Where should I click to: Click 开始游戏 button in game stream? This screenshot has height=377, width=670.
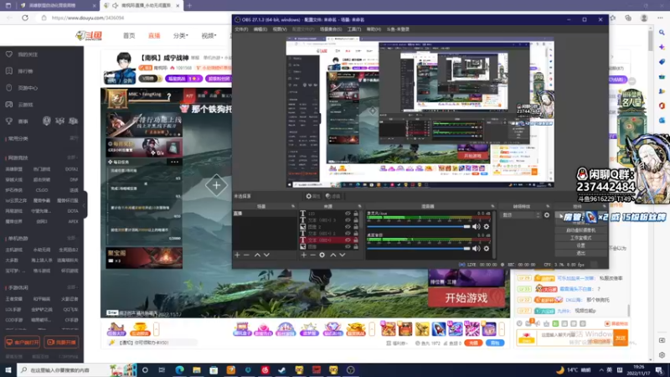tap(466, 298)
